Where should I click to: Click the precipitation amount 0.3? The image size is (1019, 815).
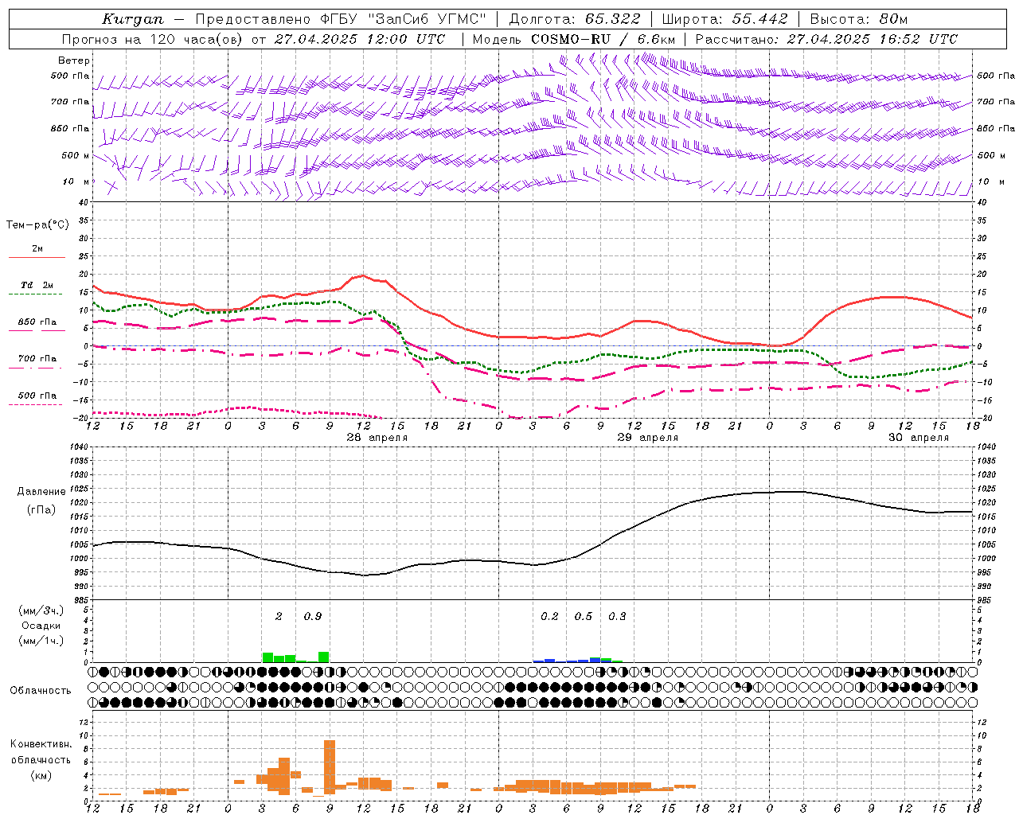pos(617,616)
